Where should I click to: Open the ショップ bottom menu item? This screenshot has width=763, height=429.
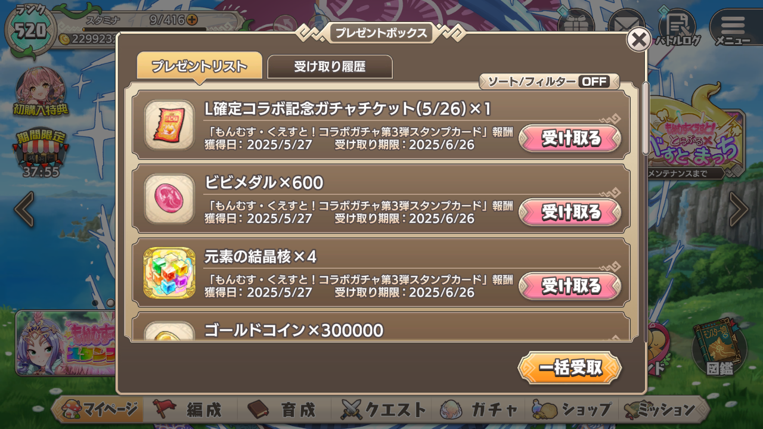pyautogui.click(x=572, y=409)
